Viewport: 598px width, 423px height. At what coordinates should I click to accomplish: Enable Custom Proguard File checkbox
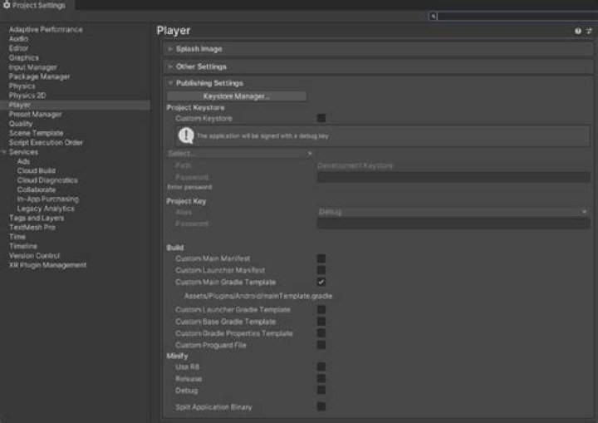[x=321, y=345]
